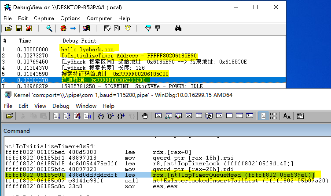Open the WinDbg Options icon
This screenshot has width=331, height=196.
300,116
